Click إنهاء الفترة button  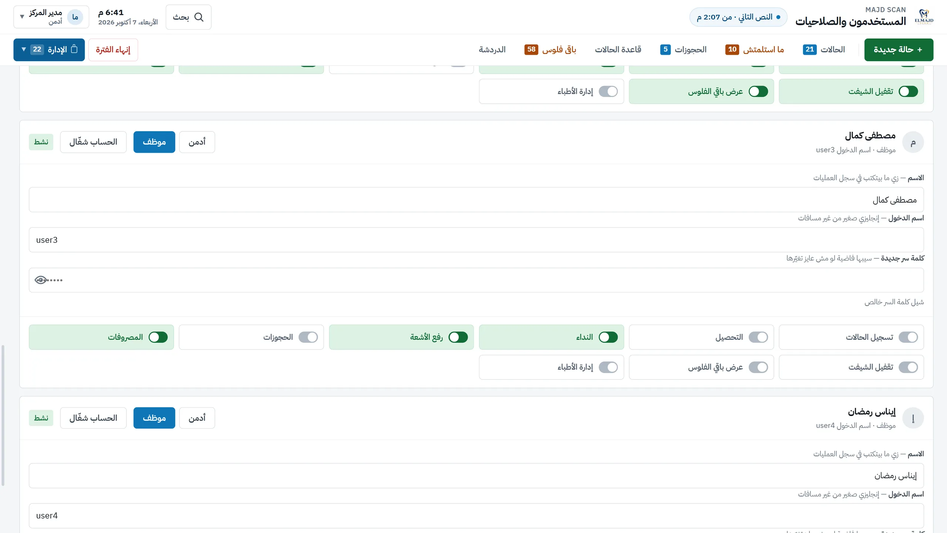click(113, 50)
